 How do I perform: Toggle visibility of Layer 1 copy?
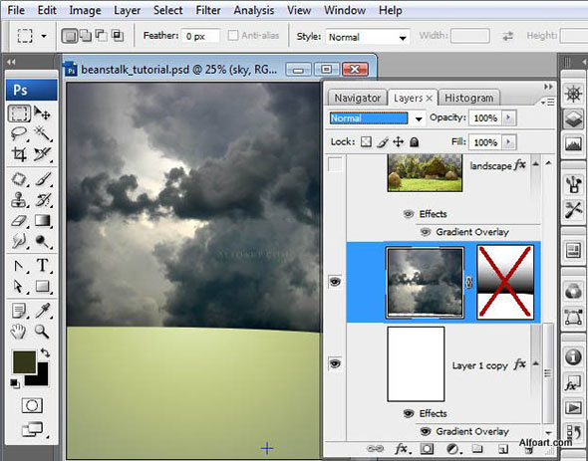tap(335, 363)
